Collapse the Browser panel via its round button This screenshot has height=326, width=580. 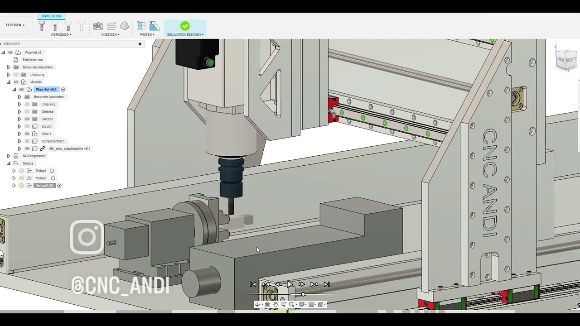click(x=140, y=44)
